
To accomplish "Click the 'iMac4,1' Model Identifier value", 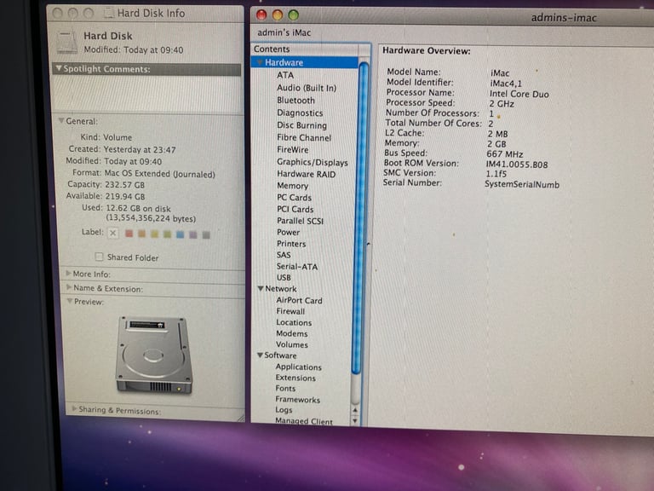I will coord(506,84).
